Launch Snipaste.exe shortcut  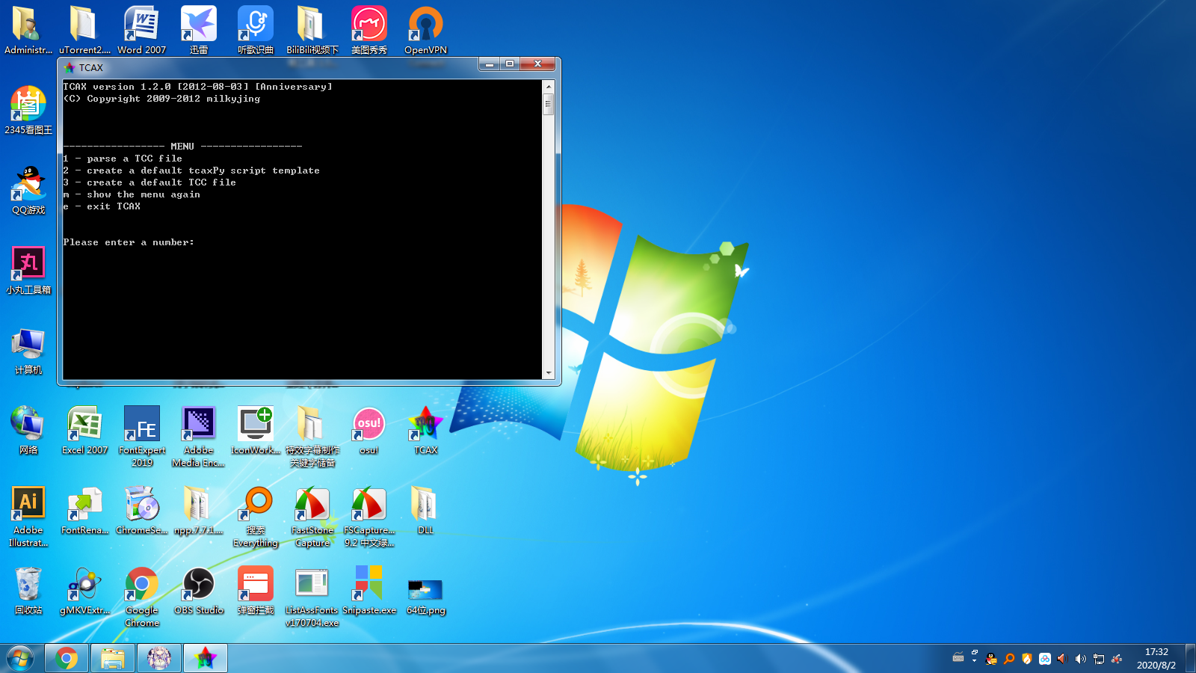[x=369, y=590]
